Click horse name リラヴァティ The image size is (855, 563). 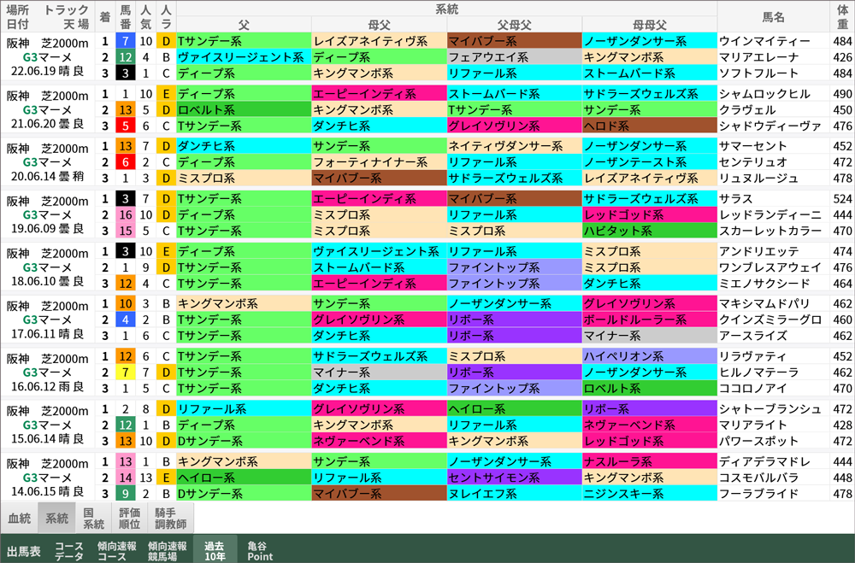click(x=753, y=356)
